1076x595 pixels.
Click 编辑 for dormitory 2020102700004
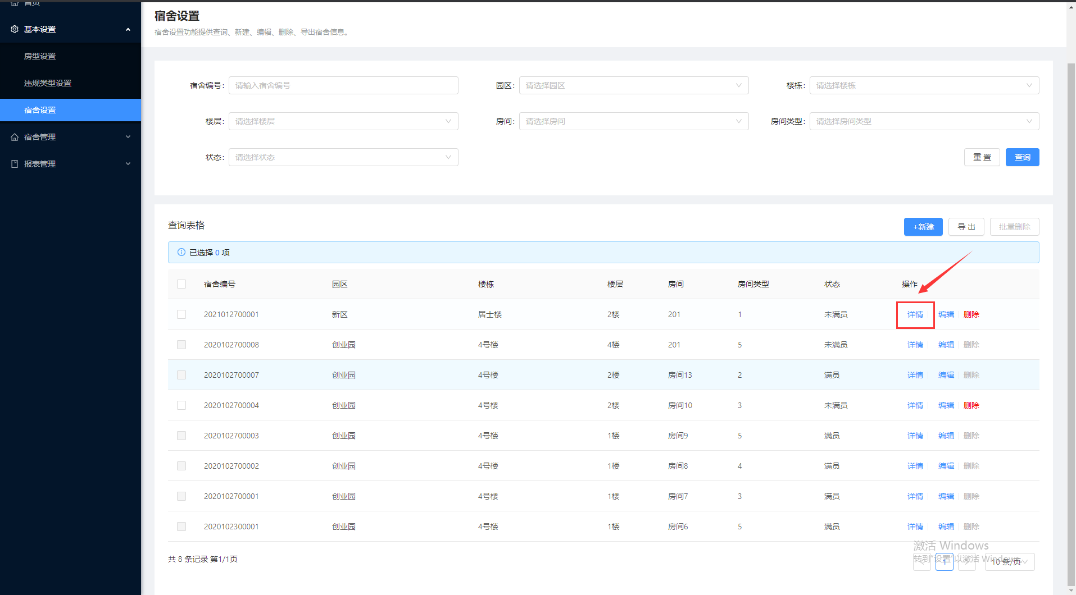click(946, 405)
